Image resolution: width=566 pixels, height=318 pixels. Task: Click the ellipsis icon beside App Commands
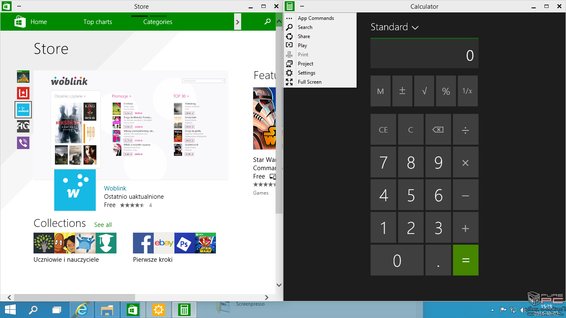point(289,18)
